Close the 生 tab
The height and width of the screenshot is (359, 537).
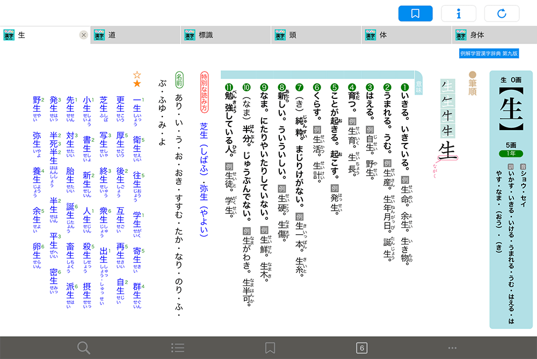point(83,35)
